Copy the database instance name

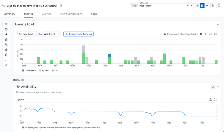coord(61,6)
